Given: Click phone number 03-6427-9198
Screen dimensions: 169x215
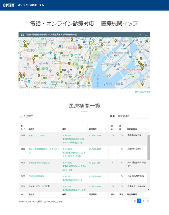Looking at the screenshot, I should click(95, 187).
